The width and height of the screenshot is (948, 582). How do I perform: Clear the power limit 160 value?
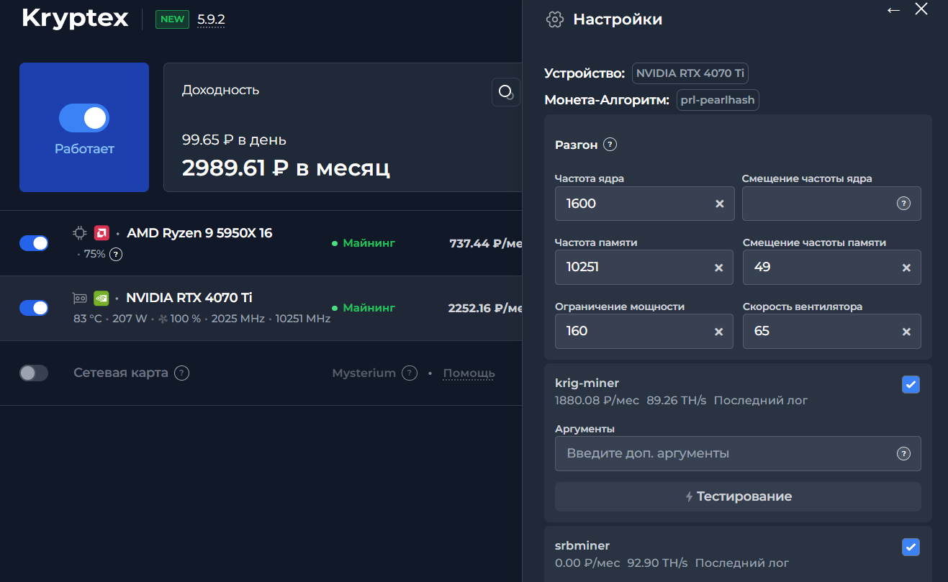point(718,332)
